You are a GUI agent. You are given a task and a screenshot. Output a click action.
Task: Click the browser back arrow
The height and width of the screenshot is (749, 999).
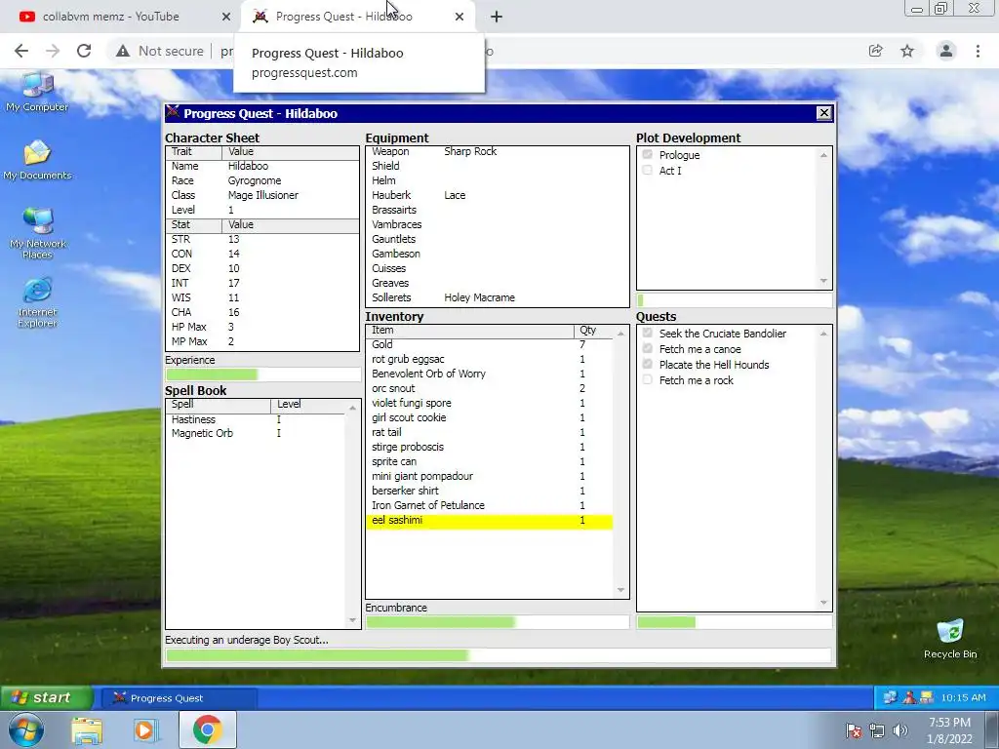[21, 51]
